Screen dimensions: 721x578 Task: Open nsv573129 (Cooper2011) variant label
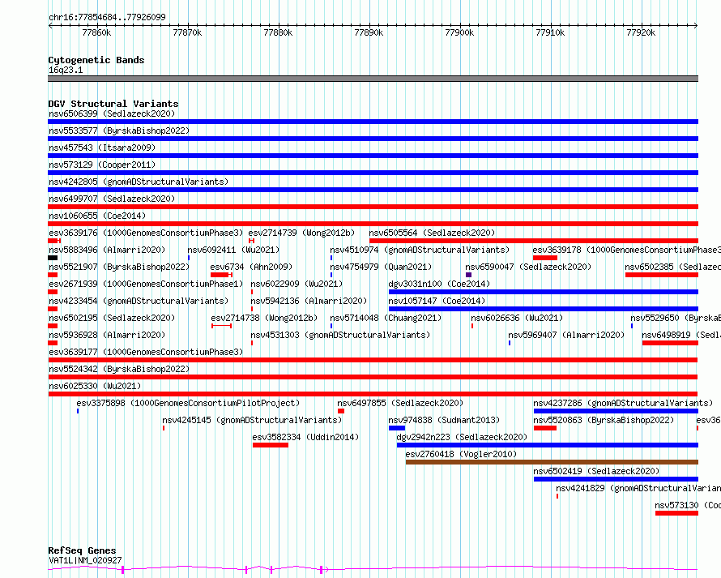point(102,165)
